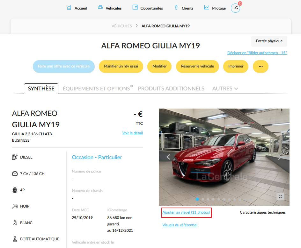Switch to Équipements et options tab
This screenshot has height=248, width=301.
click(96, 89)
